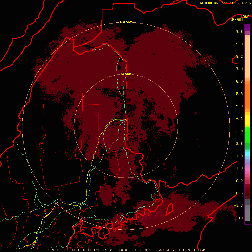The height and width of the screenshot is (252, 252).
Task: Click the small red island outline offshore
Action: (169, 209)
